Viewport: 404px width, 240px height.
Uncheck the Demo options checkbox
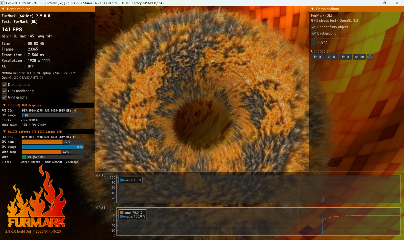pos(4,85)
